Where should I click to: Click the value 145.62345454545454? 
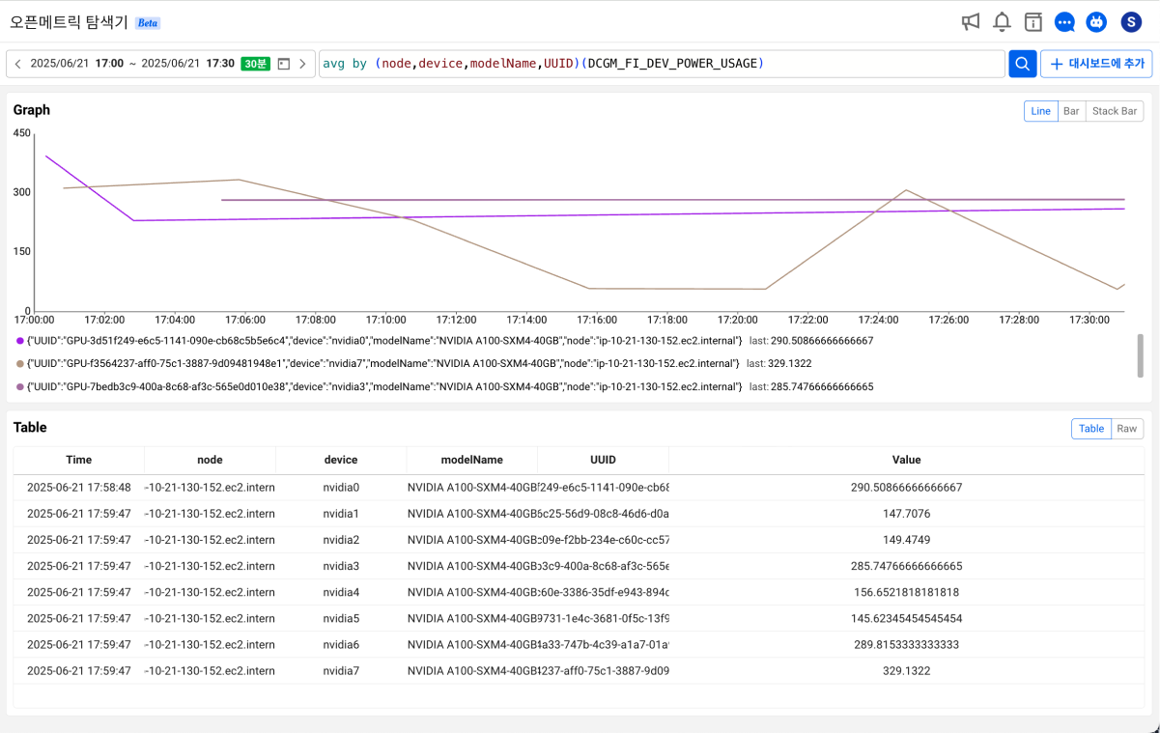pos(907,618)
